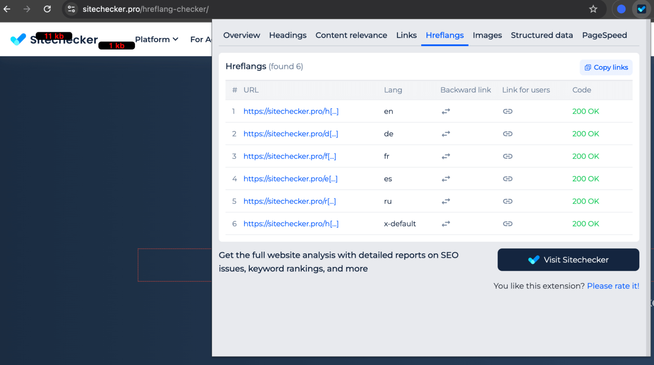Click the Headings tab
The height and width of the screenshot is (365, 654).
tap(288, 35)
